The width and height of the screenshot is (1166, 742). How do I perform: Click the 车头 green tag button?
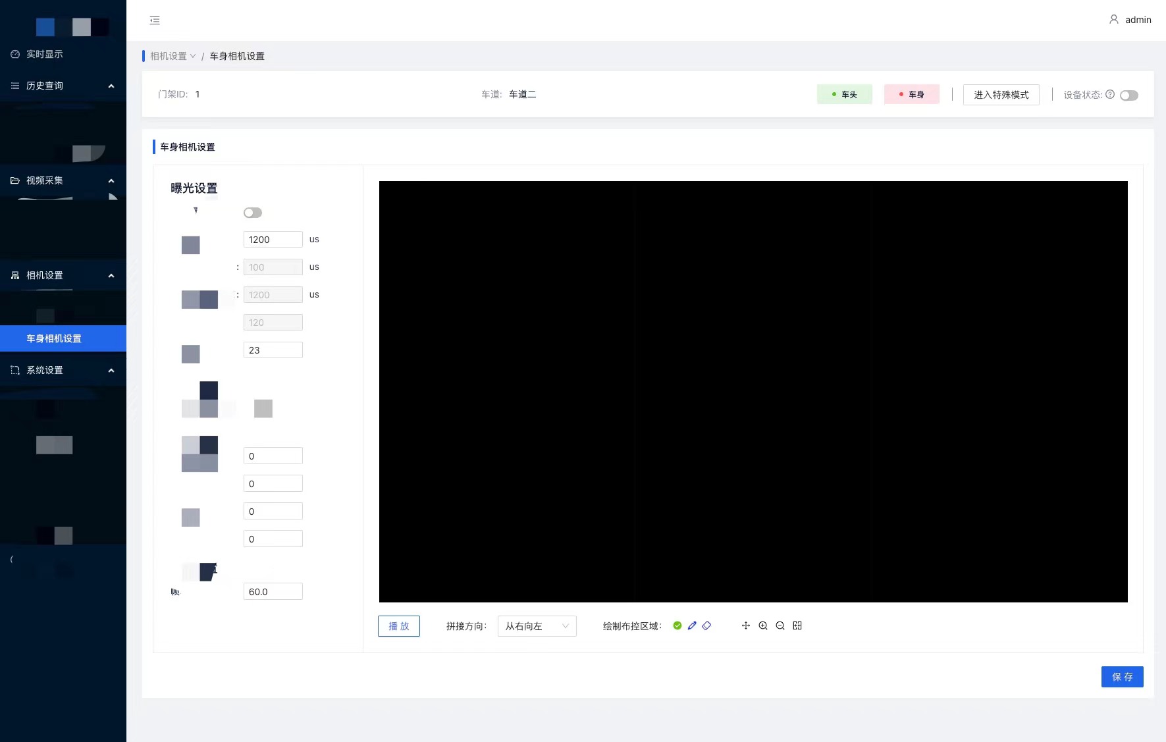(x=845, y=94)
